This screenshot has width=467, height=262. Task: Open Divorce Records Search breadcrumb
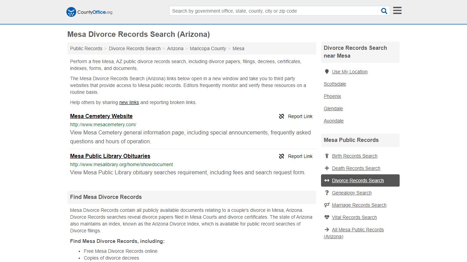(x=135, y=48)
